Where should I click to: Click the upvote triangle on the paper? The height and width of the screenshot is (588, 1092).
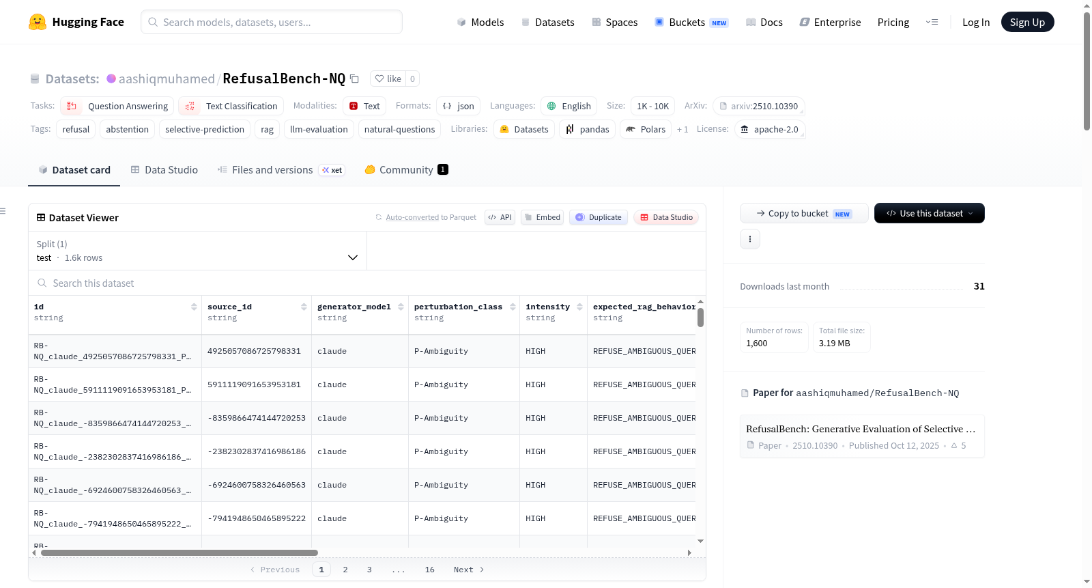point(954,445)
